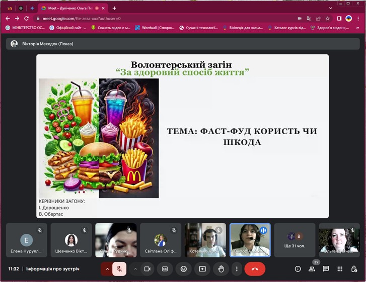The width and height of the screenshot is (366, 282).
Task: Open the activities grid icon
Action: pyautogui.click(x=340, y=269)
